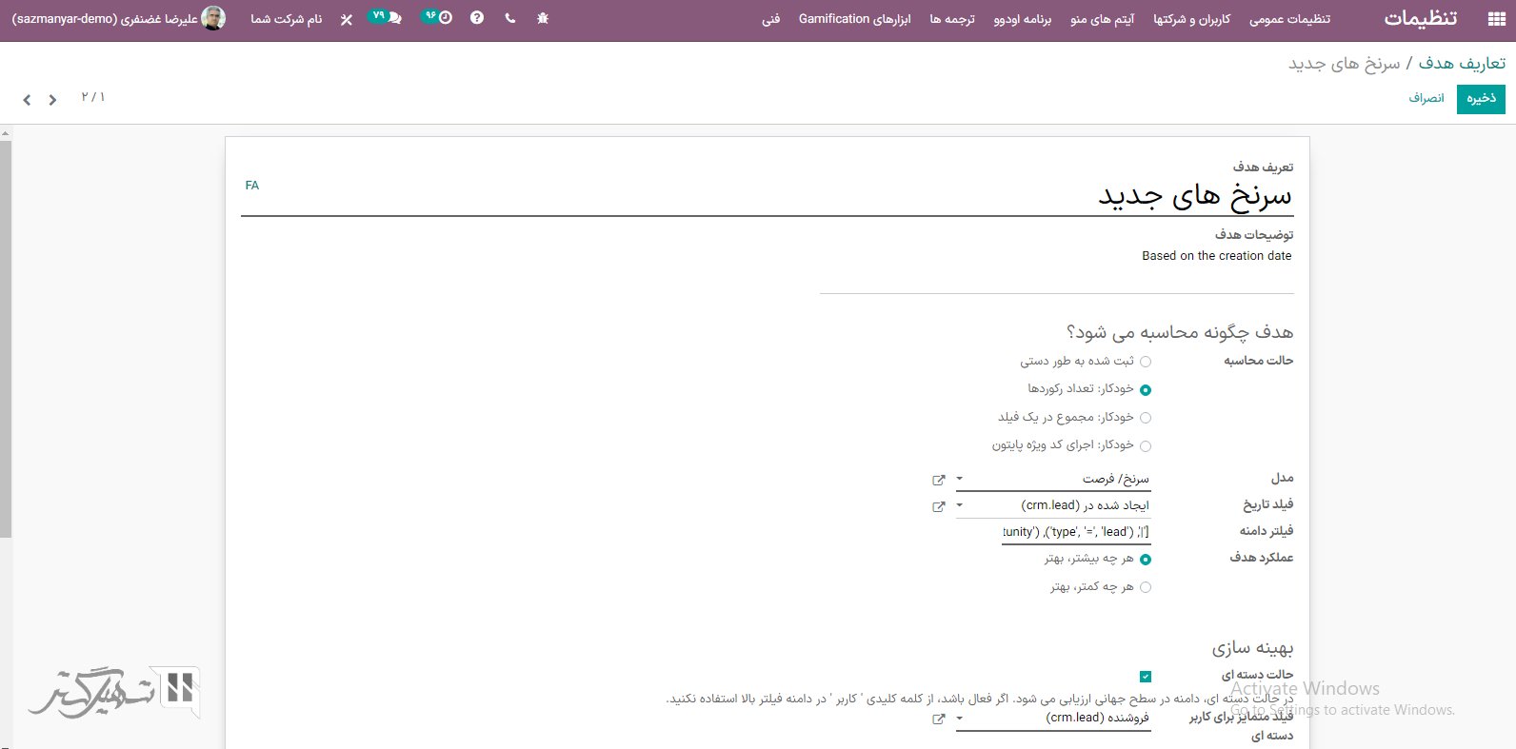The image size is (1516, 749).
Task: Open the برنامه اودوو menu
Action: (x=1022, y=19)
